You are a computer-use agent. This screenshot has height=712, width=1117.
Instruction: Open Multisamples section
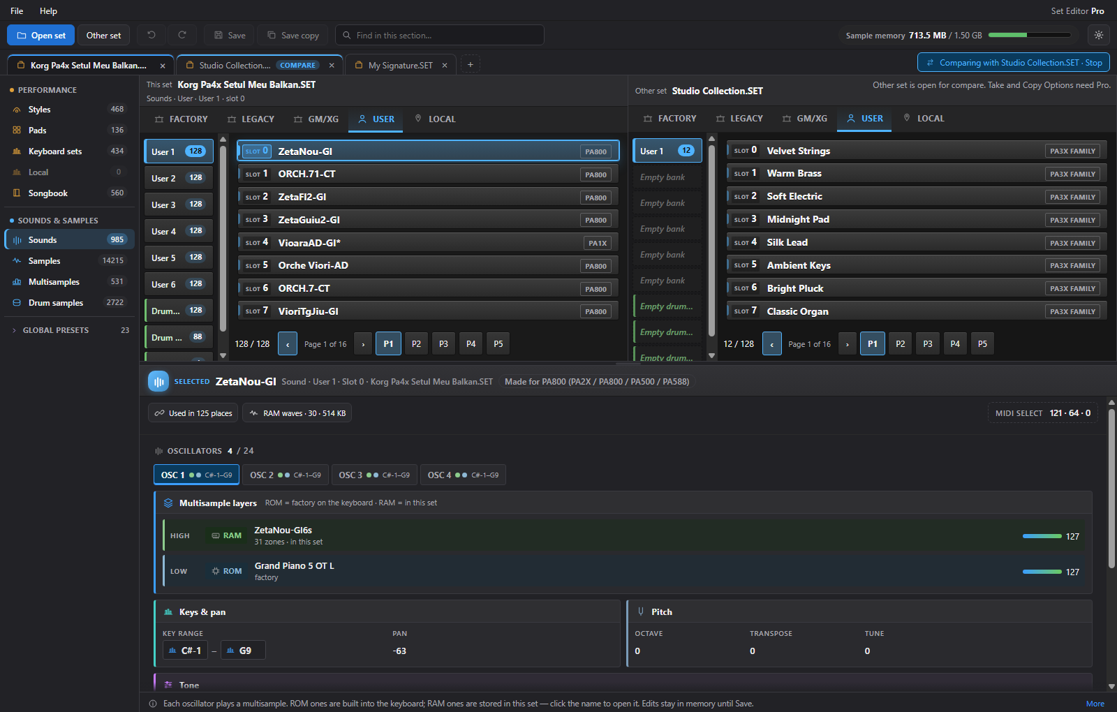tap(68, 282)
